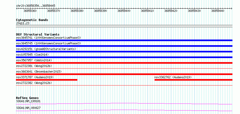240x114 pixels.
Task: Click ruler position 36858430
Action: click(194, 11)
